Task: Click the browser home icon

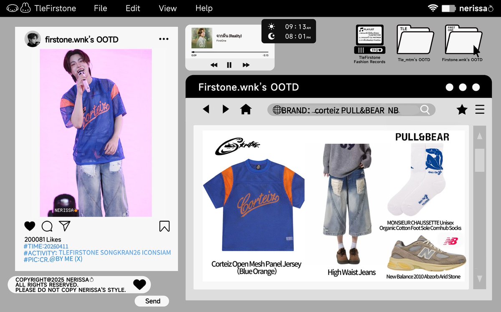Action: click(246, 109)
